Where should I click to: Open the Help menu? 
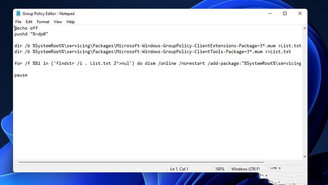[x=70, y=22]
